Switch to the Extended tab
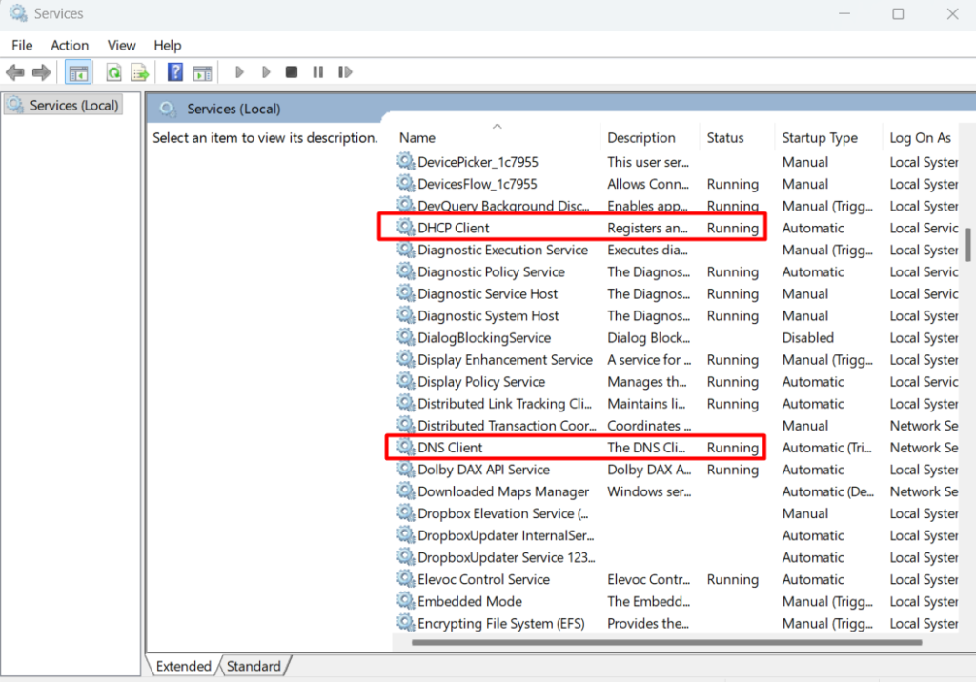Image resolution: width=976 pixels, height=682 pixels. coord(184,666)
